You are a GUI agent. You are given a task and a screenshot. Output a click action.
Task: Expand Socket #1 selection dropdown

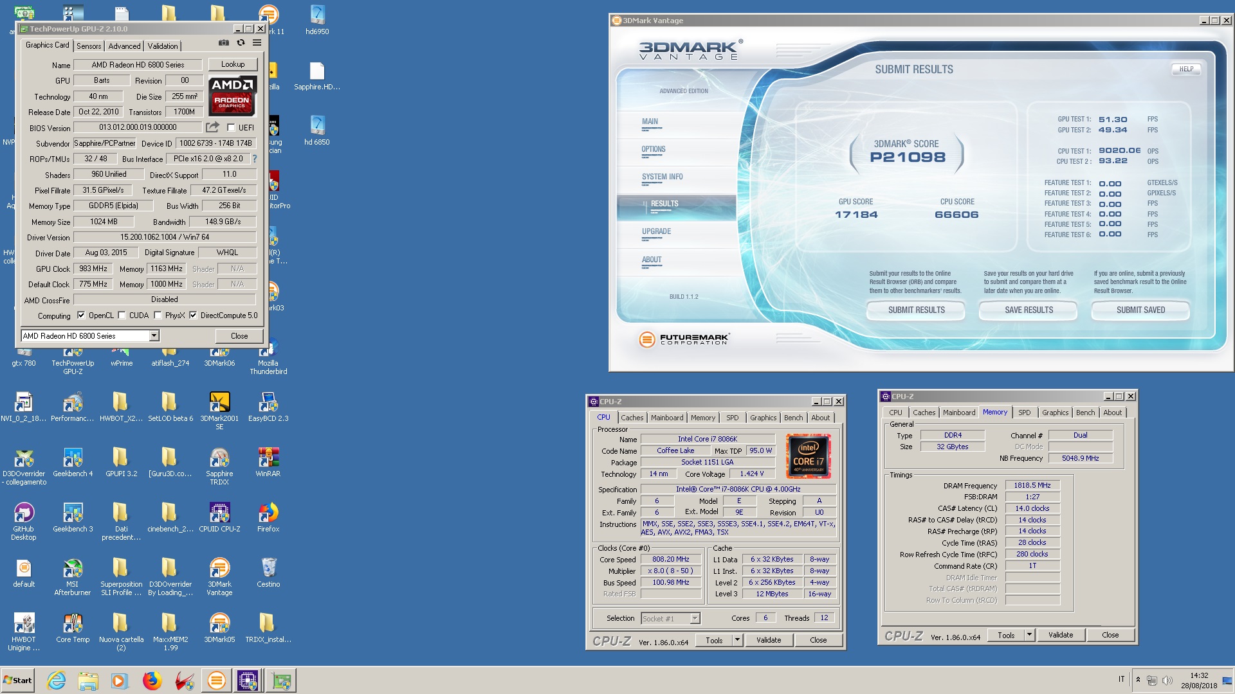[x=695, y=618]
